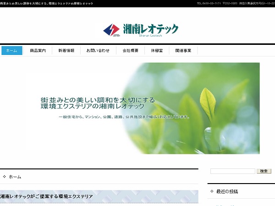The height and width of the screenshot is (206, 275).
Task: Open the 休憩室 menu item
Action: (x=157, y=51)
